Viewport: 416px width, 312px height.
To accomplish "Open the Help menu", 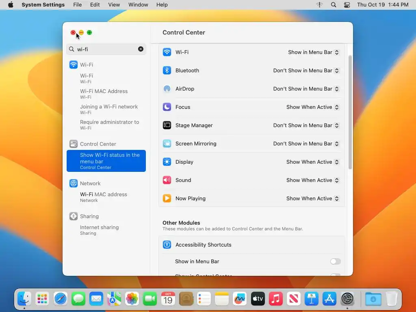I will pos(162,5).
